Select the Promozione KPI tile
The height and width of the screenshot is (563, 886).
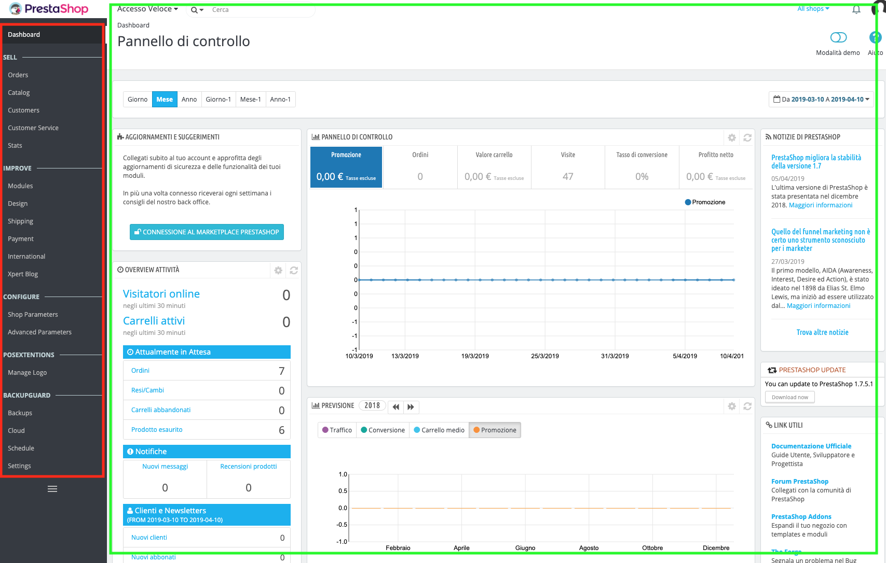(346, 167)
